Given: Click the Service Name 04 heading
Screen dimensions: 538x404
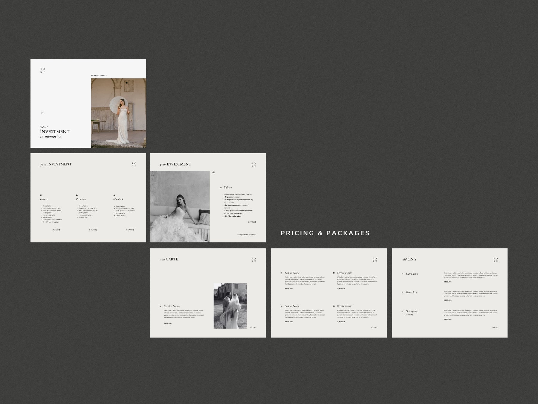Looking at the screenshot, I should pos(344,273).
